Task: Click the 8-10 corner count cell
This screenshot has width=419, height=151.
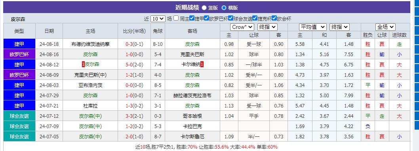Action: tap(158, 44)
